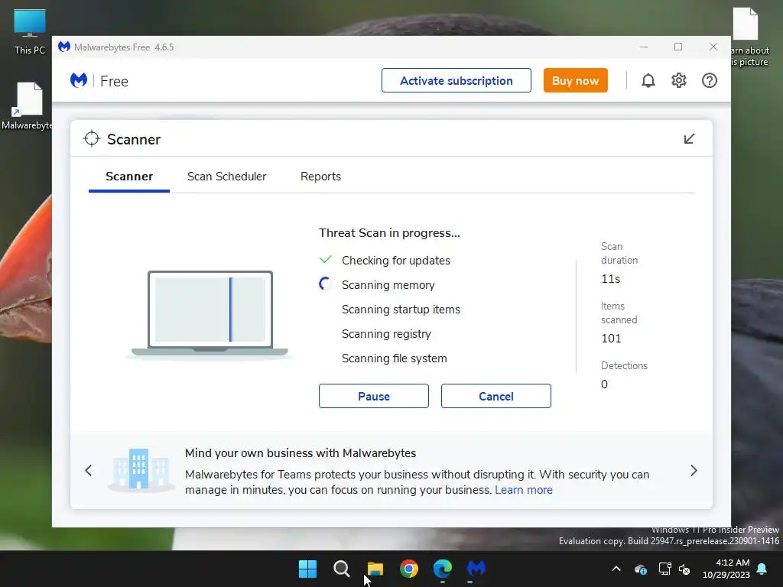Image resolution: width=783 pixels, height=587 pixels.
Task: Show hidden system tray icons
Action: (616, 569)
